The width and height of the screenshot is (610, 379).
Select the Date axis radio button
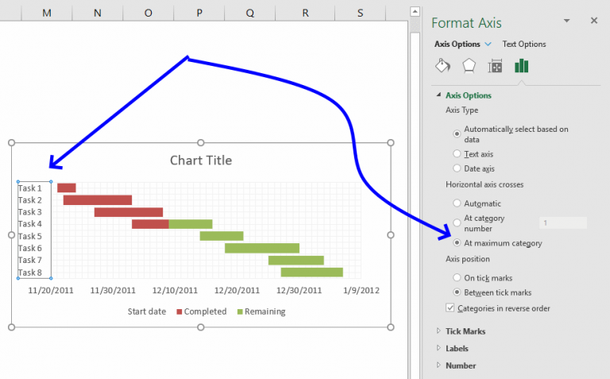[x=457, y=168]
